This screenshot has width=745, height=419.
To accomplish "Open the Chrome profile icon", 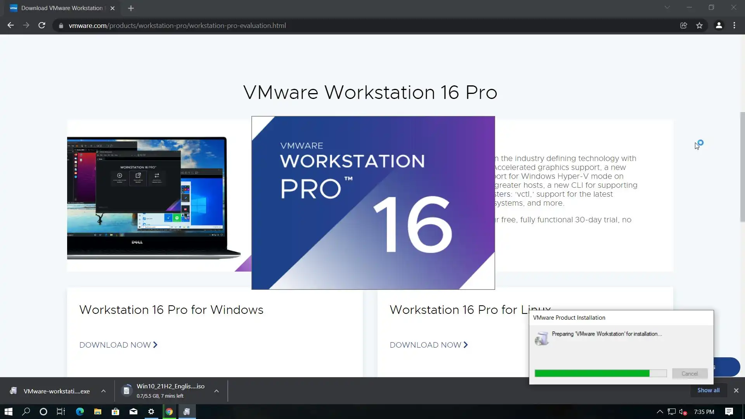I will tap(719, 25).
